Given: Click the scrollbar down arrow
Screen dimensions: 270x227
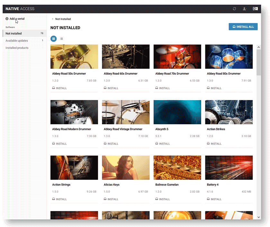Looking at the screenshot, I should click(x=258, y=217).
